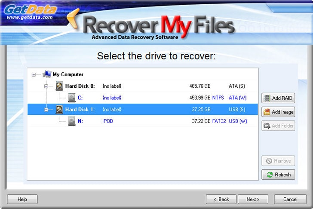Click the www.getdata.com link in the banner

[x=30, y=17]
